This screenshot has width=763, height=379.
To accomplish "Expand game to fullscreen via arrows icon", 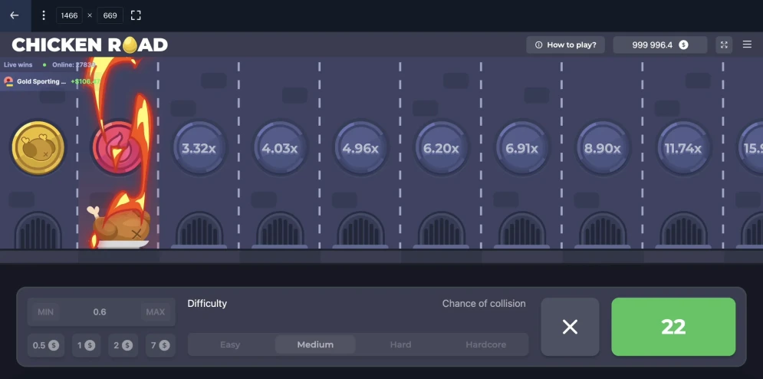I will 724,44.
